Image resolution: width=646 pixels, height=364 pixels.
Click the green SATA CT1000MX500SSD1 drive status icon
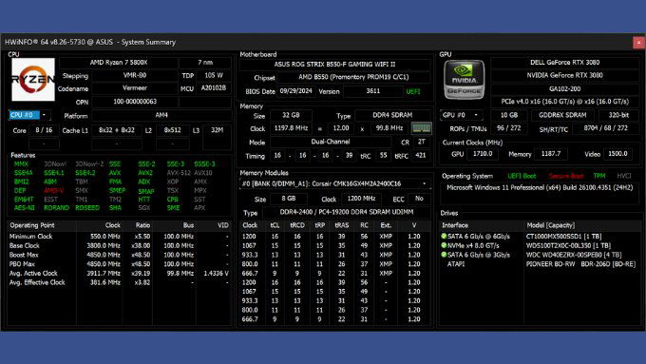(444, 237)
